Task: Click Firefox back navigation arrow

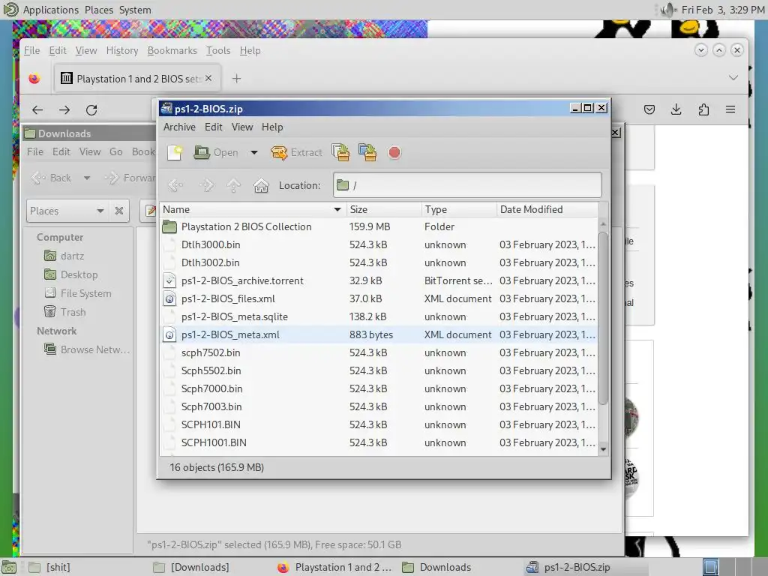Action: 37,110
